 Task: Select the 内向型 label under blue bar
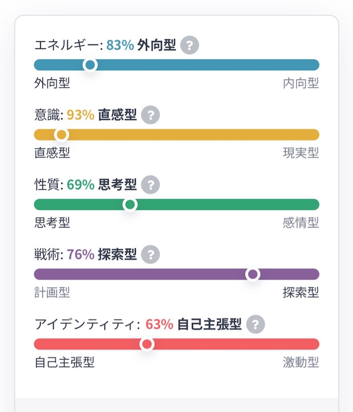coord(301,83)
